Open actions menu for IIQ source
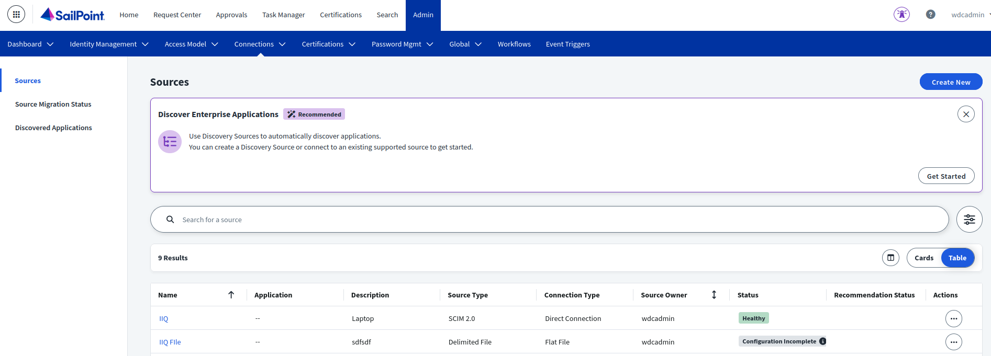 point(953,318)
